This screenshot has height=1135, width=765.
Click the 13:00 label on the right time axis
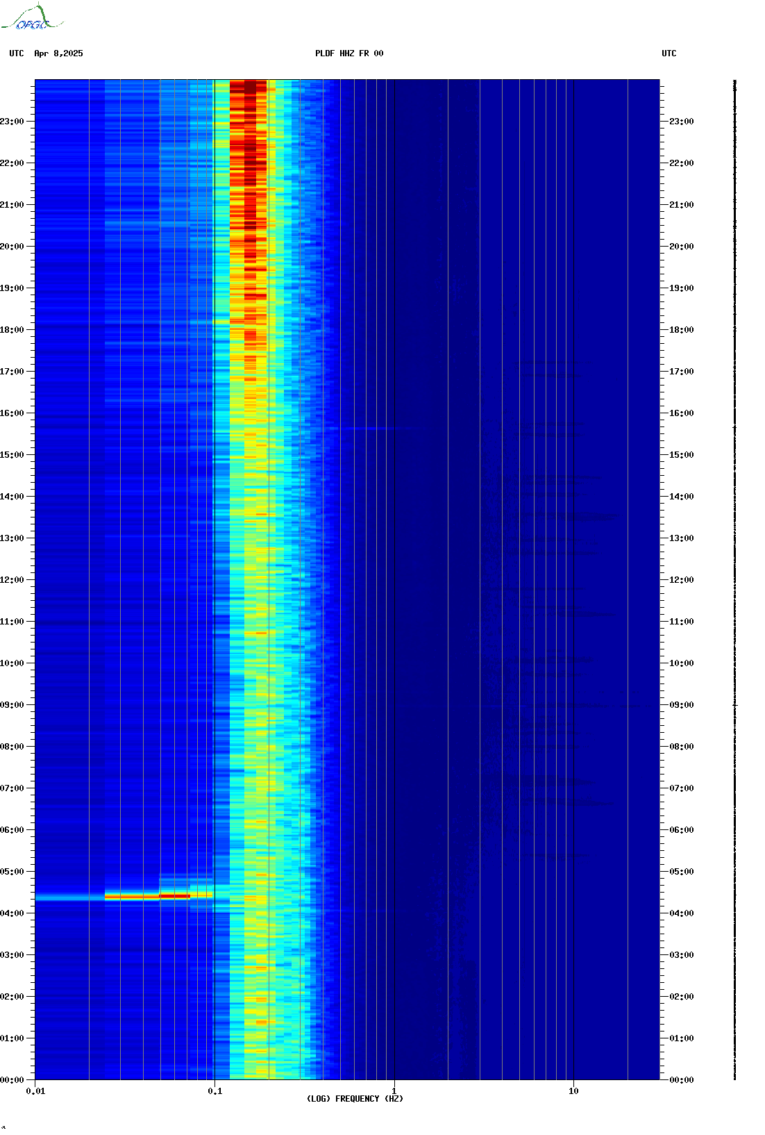point(682,538)
